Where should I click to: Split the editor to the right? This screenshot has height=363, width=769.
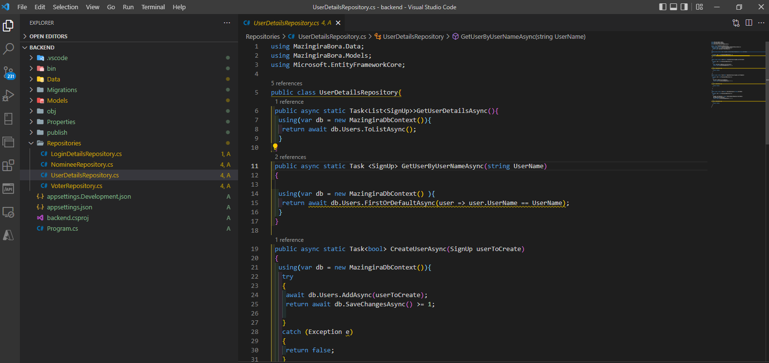pyautogui.click(x=749, y=23)
